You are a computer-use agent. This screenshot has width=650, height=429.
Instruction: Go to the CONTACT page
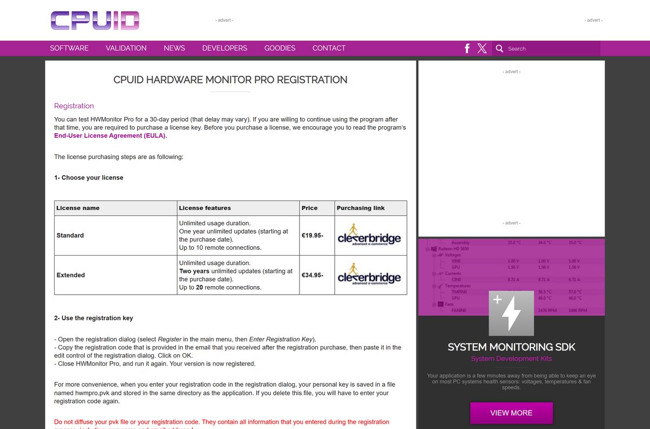[329, 48]
